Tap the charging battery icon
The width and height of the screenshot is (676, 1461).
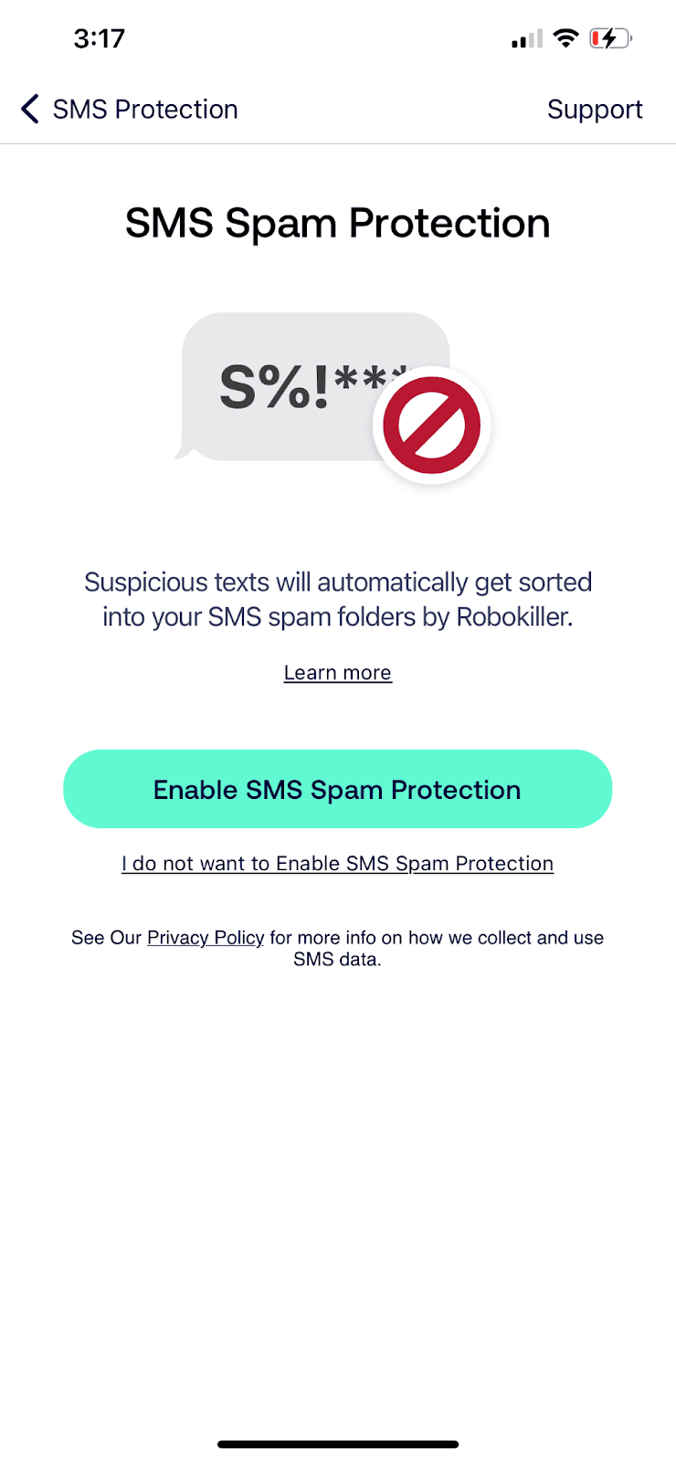609,38
